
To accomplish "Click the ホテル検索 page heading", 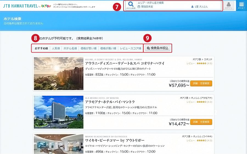I will point(12,19).
